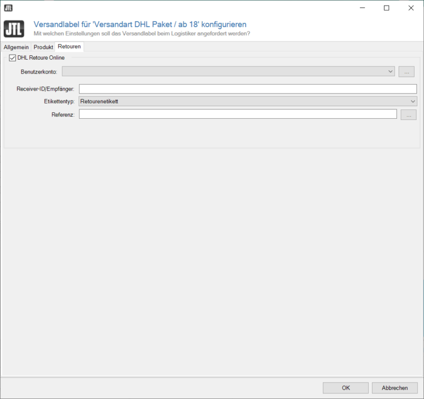Select the Retouren tab
Viewport: 424px width, 399px height.
69,47
